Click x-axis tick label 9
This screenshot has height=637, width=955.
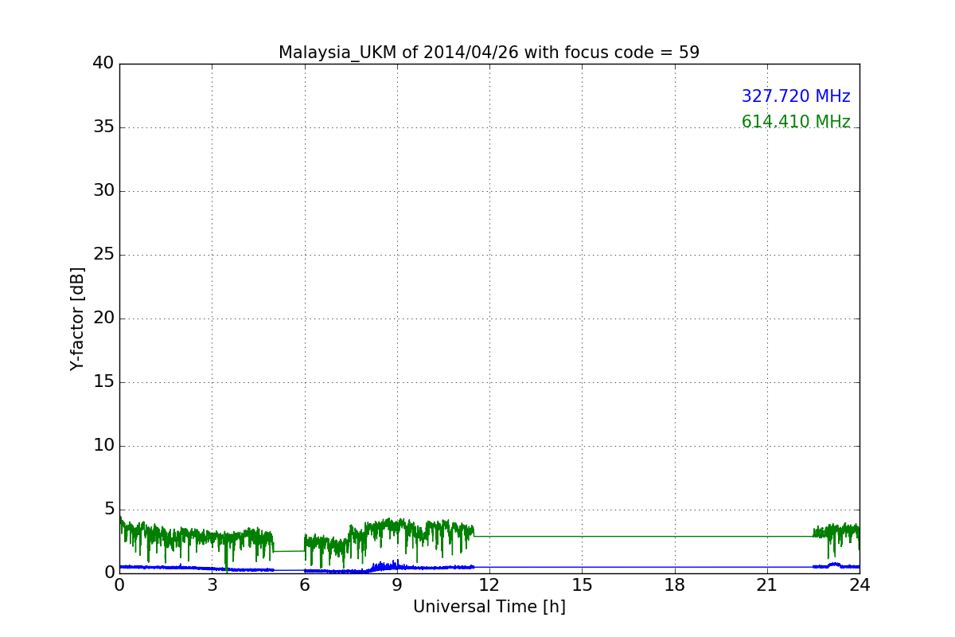coord(397,584)
